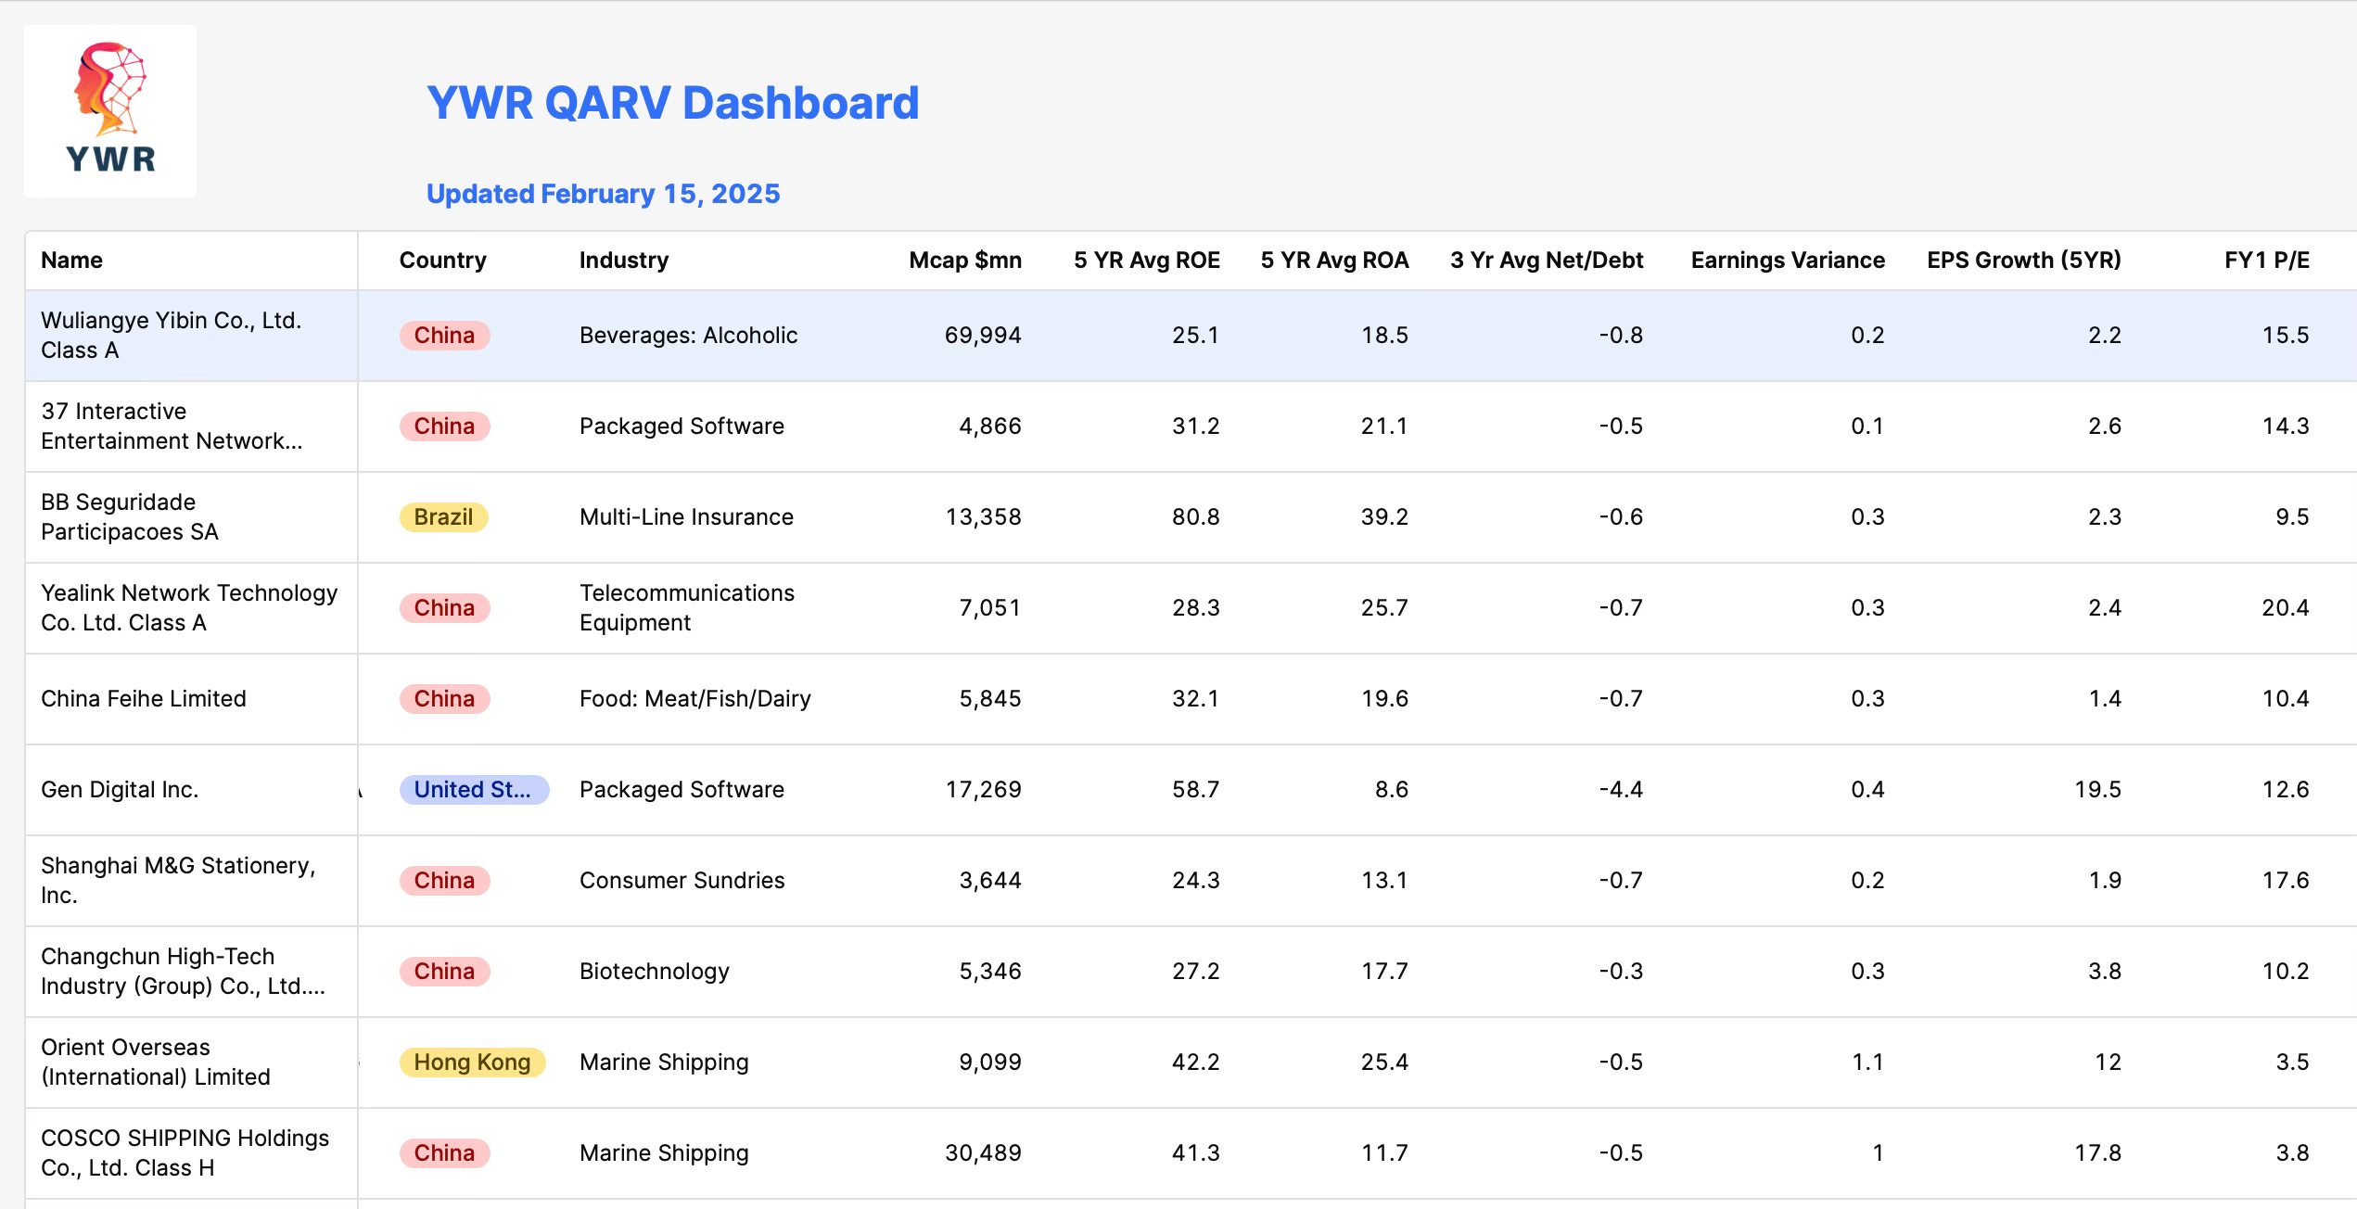The image size is (2357, 1209).
Task: Click China tag in Wuliangye row
Action: [444, 336]
